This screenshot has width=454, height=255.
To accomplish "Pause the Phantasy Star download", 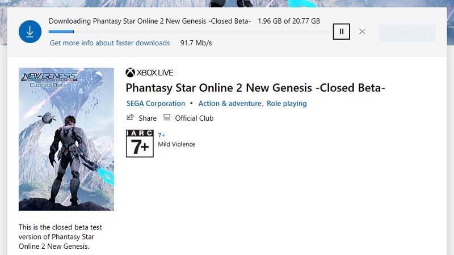I will pos(341,32).
